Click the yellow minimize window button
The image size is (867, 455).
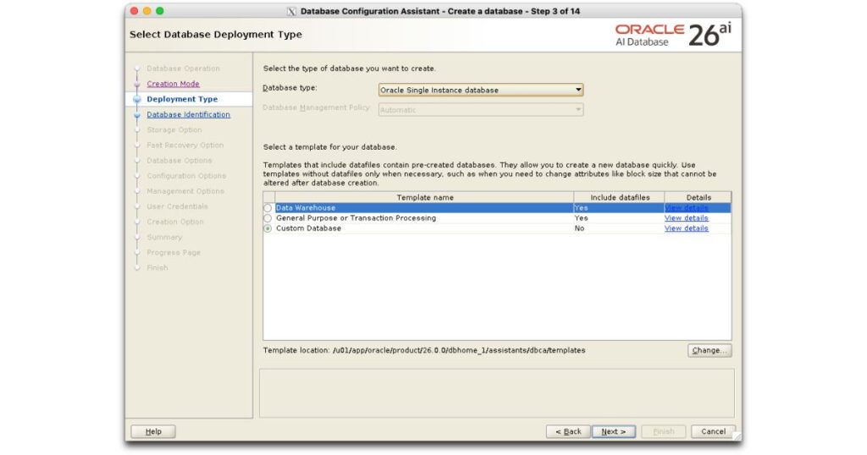click(x=147, y=11)
